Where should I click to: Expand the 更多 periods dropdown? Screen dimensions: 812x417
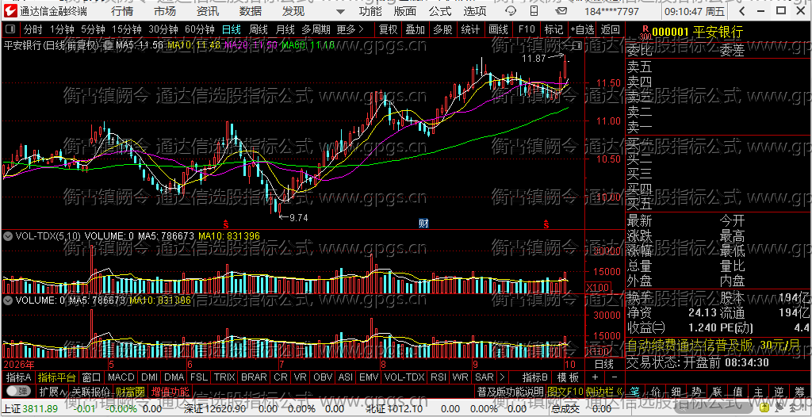[x=350, y=29]
